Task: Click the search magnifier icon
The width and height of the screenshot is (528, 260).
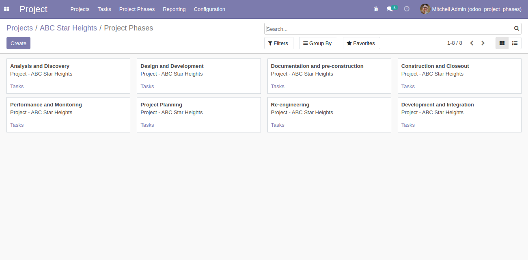Action: [x=517, y=28]
